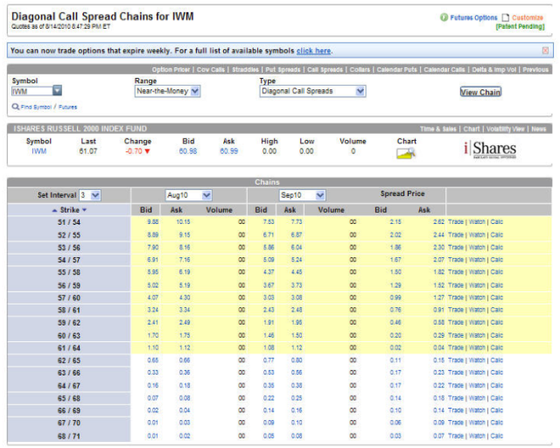560x448 pixels.
Task: Open the Set Interval dropdown
Action: pos(89,195)
